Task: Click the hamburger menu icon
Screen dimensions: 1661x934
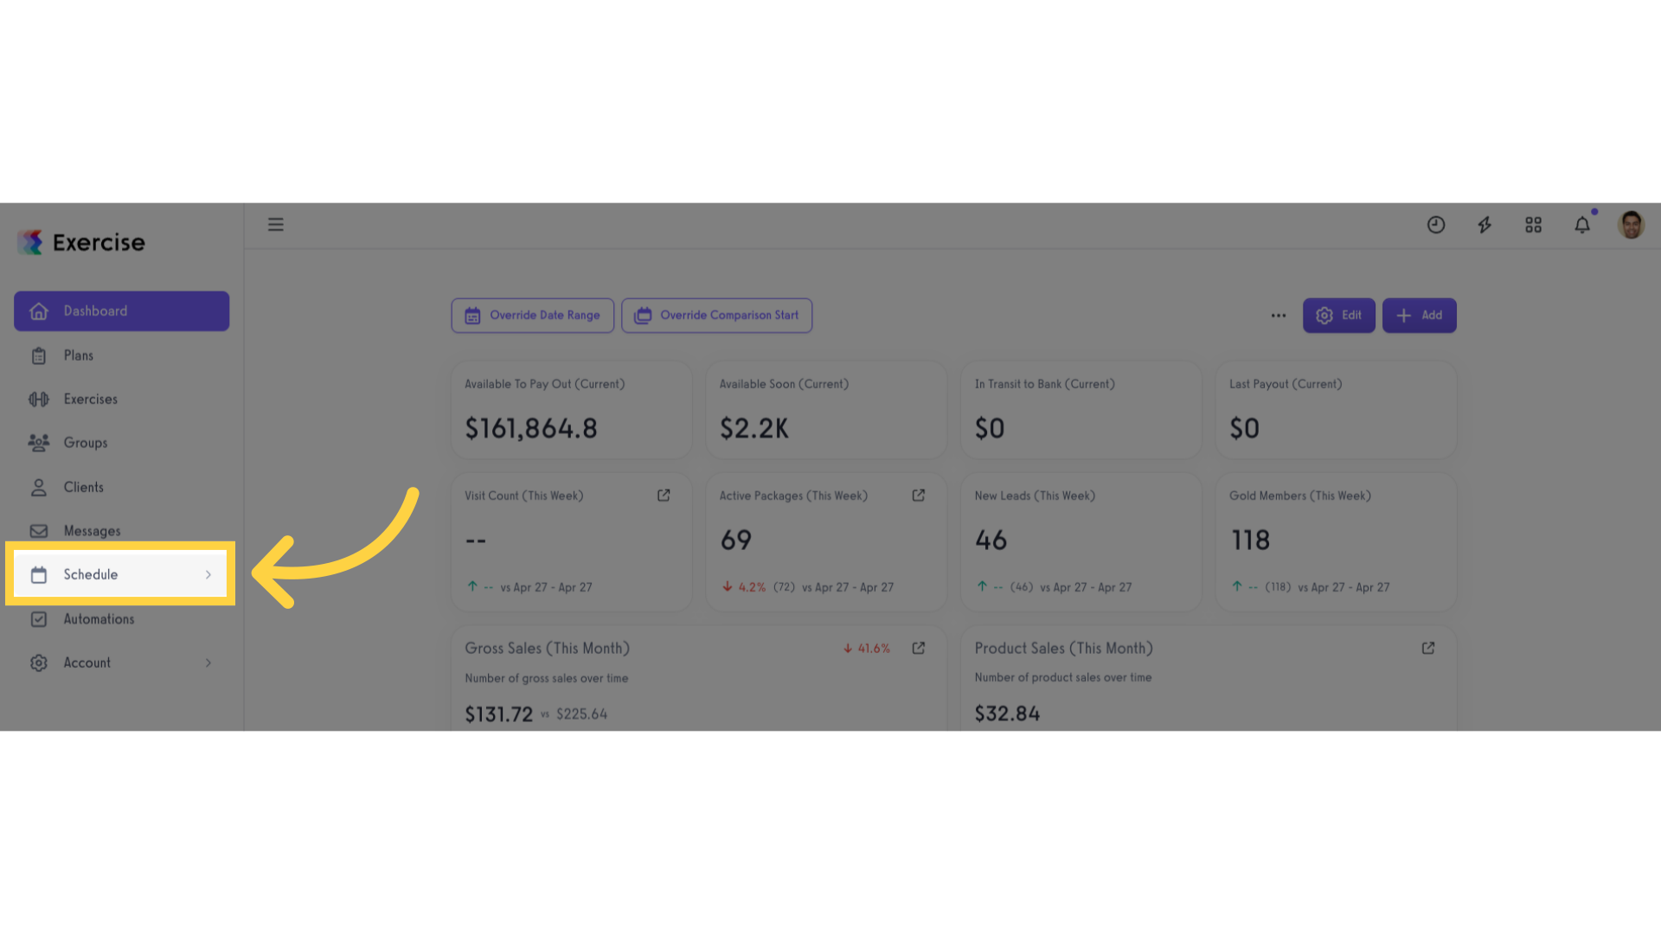Action: coord(276,225)
